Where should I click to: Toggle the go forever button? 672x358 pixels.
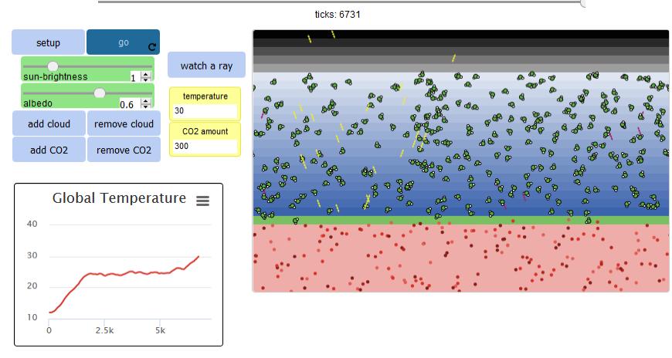point(123,42)
